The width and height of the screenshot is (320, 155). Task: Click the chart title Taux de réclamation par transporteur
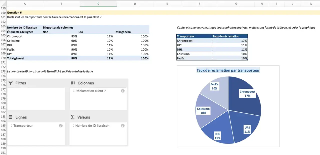(228, 70)
